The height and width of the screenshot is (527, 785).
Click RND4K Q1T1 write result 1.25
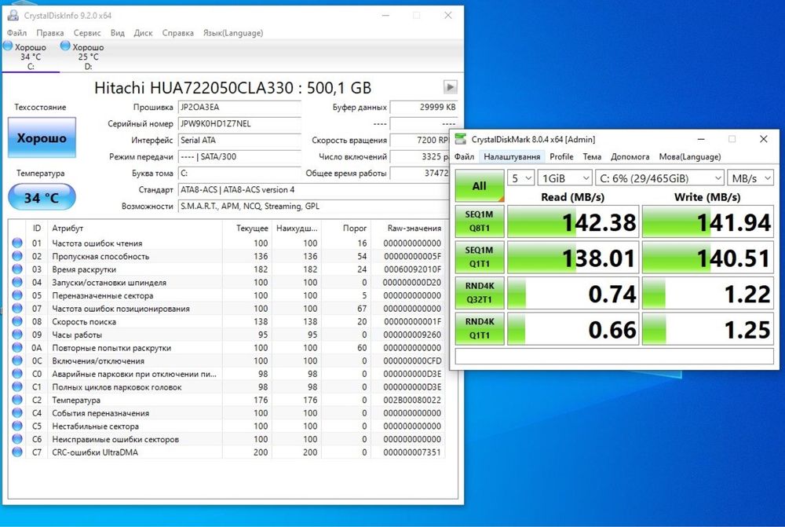[708, 328]
